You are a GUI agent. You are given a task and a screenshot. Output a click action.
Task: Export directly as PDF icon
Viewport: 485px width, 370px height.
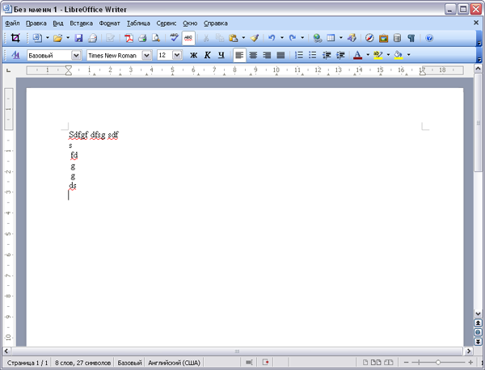pos(129,38)
